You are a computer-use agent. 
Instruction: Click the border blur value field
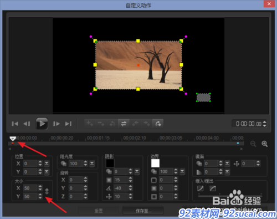click(166, 188)
